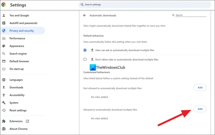215x135 pixels.
Task: Click the magnifier icon of the site Search field
Action: click(x=173, y=15)
